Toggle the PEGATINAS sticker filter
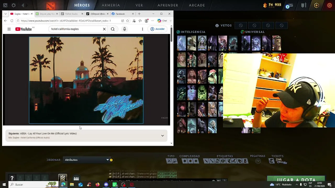335x188 pixels. 258,161
